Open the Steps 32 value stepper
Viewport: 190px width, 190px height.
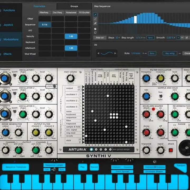click(x=117, y=38)
